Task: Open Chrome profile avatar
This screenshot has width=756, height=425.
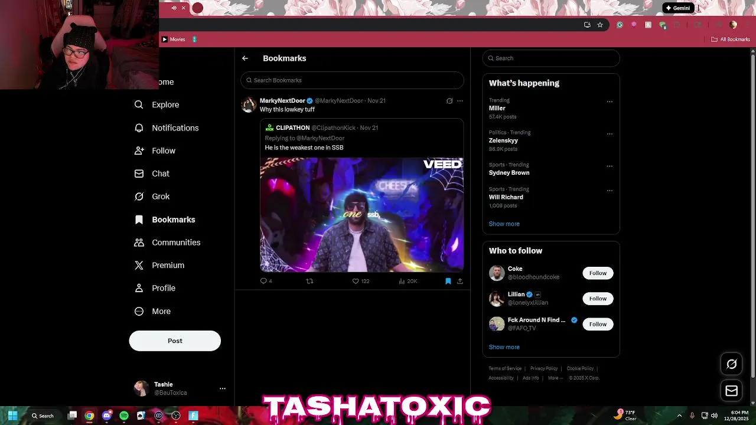Action: coord(734,25)
